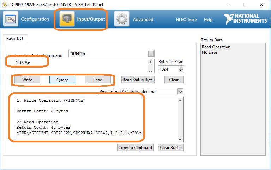Click the Read Status Byte button
The width and height of the screenshot is (271, 170).
click(138, 80)
